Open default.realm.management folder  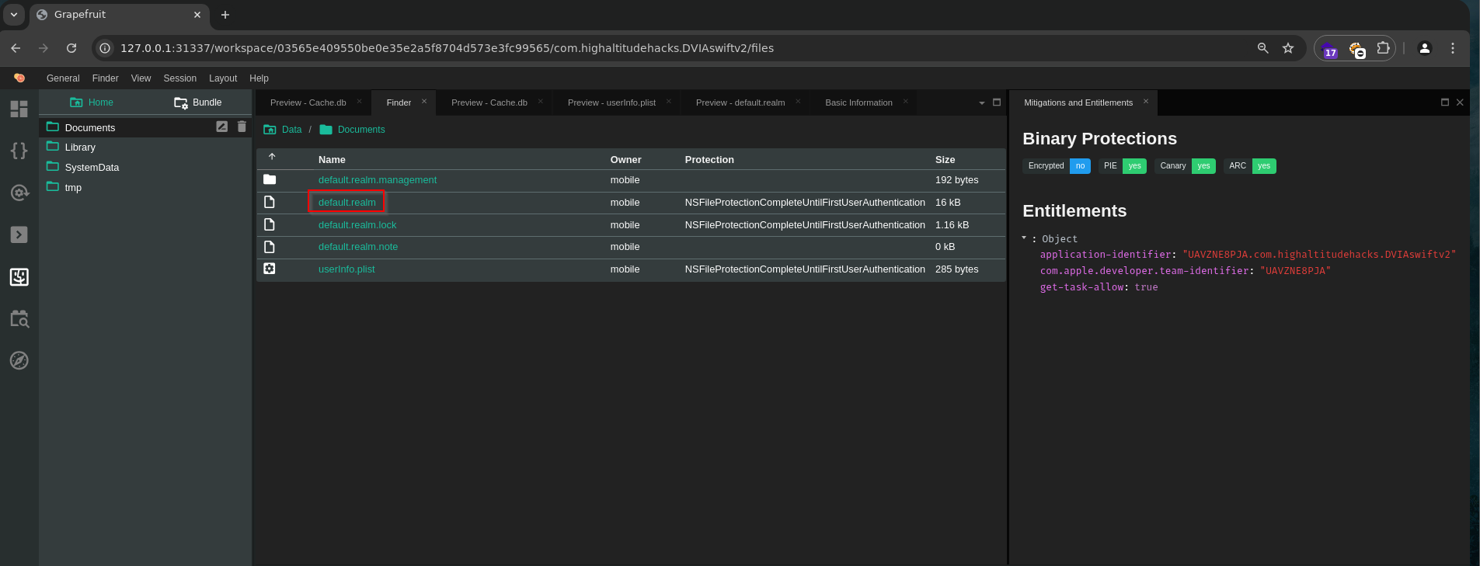[x=378, y=180]
